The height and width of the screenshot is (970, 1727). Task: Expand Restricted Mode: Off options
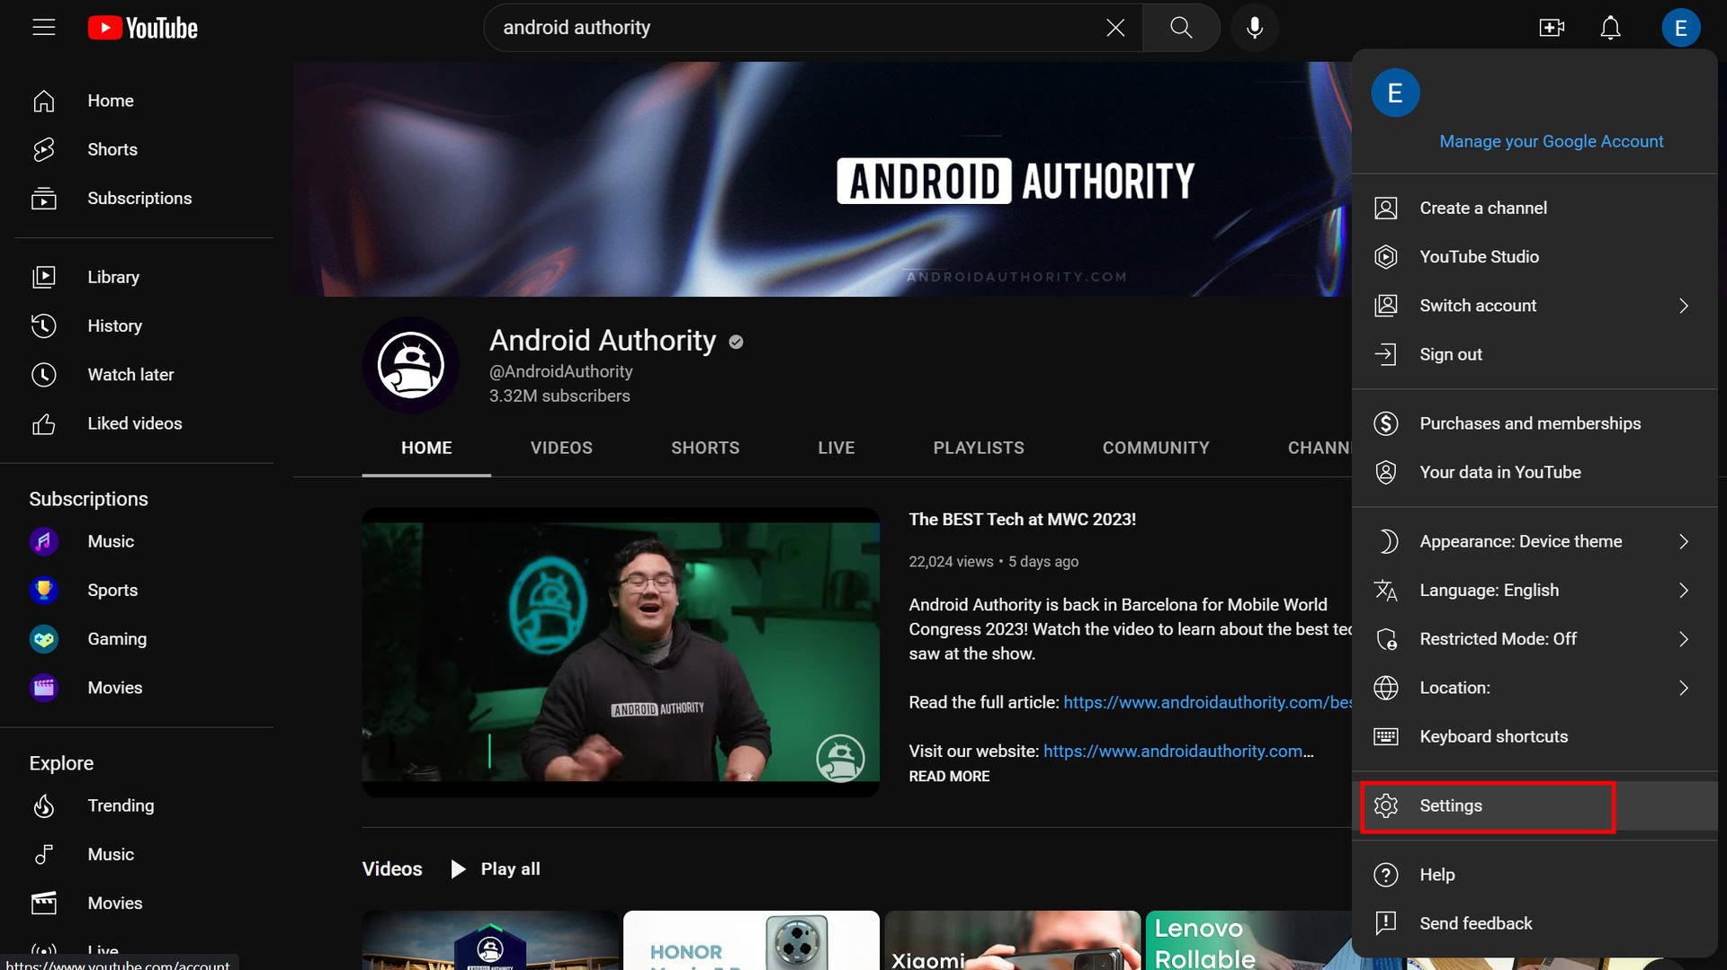[1535, 638]
